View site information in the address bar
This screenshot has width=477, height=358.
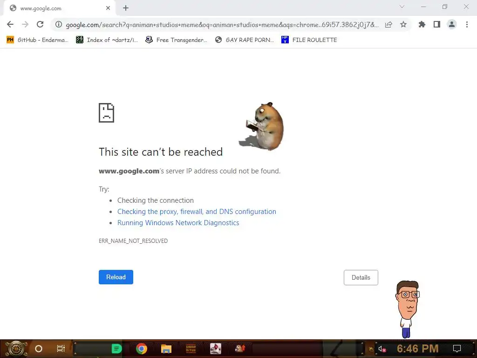coord(59,24)
